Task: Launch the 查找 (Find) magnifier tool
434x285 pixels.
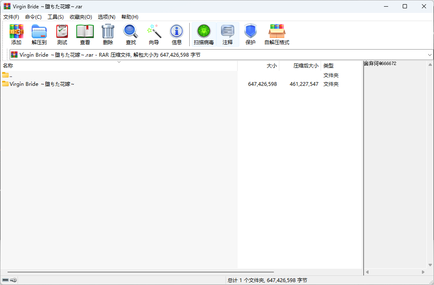Action: [x=131, y=32]
